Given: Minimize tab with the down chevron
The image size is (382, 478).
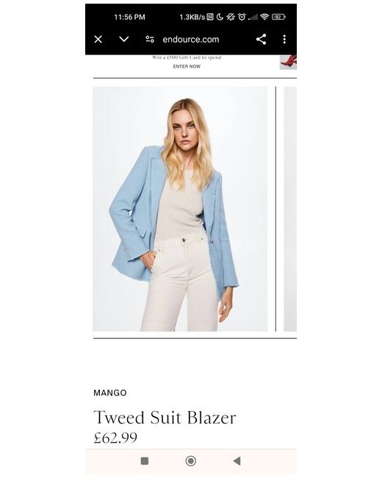Looking at the screenshot, I should (x=124, y=39).
